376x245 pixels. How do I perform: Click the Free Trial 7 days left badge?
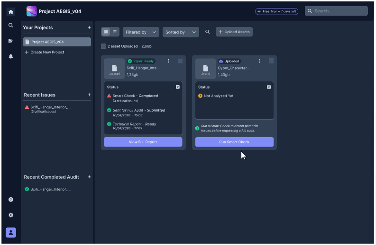pyautogui.click(x=277, y=11)
